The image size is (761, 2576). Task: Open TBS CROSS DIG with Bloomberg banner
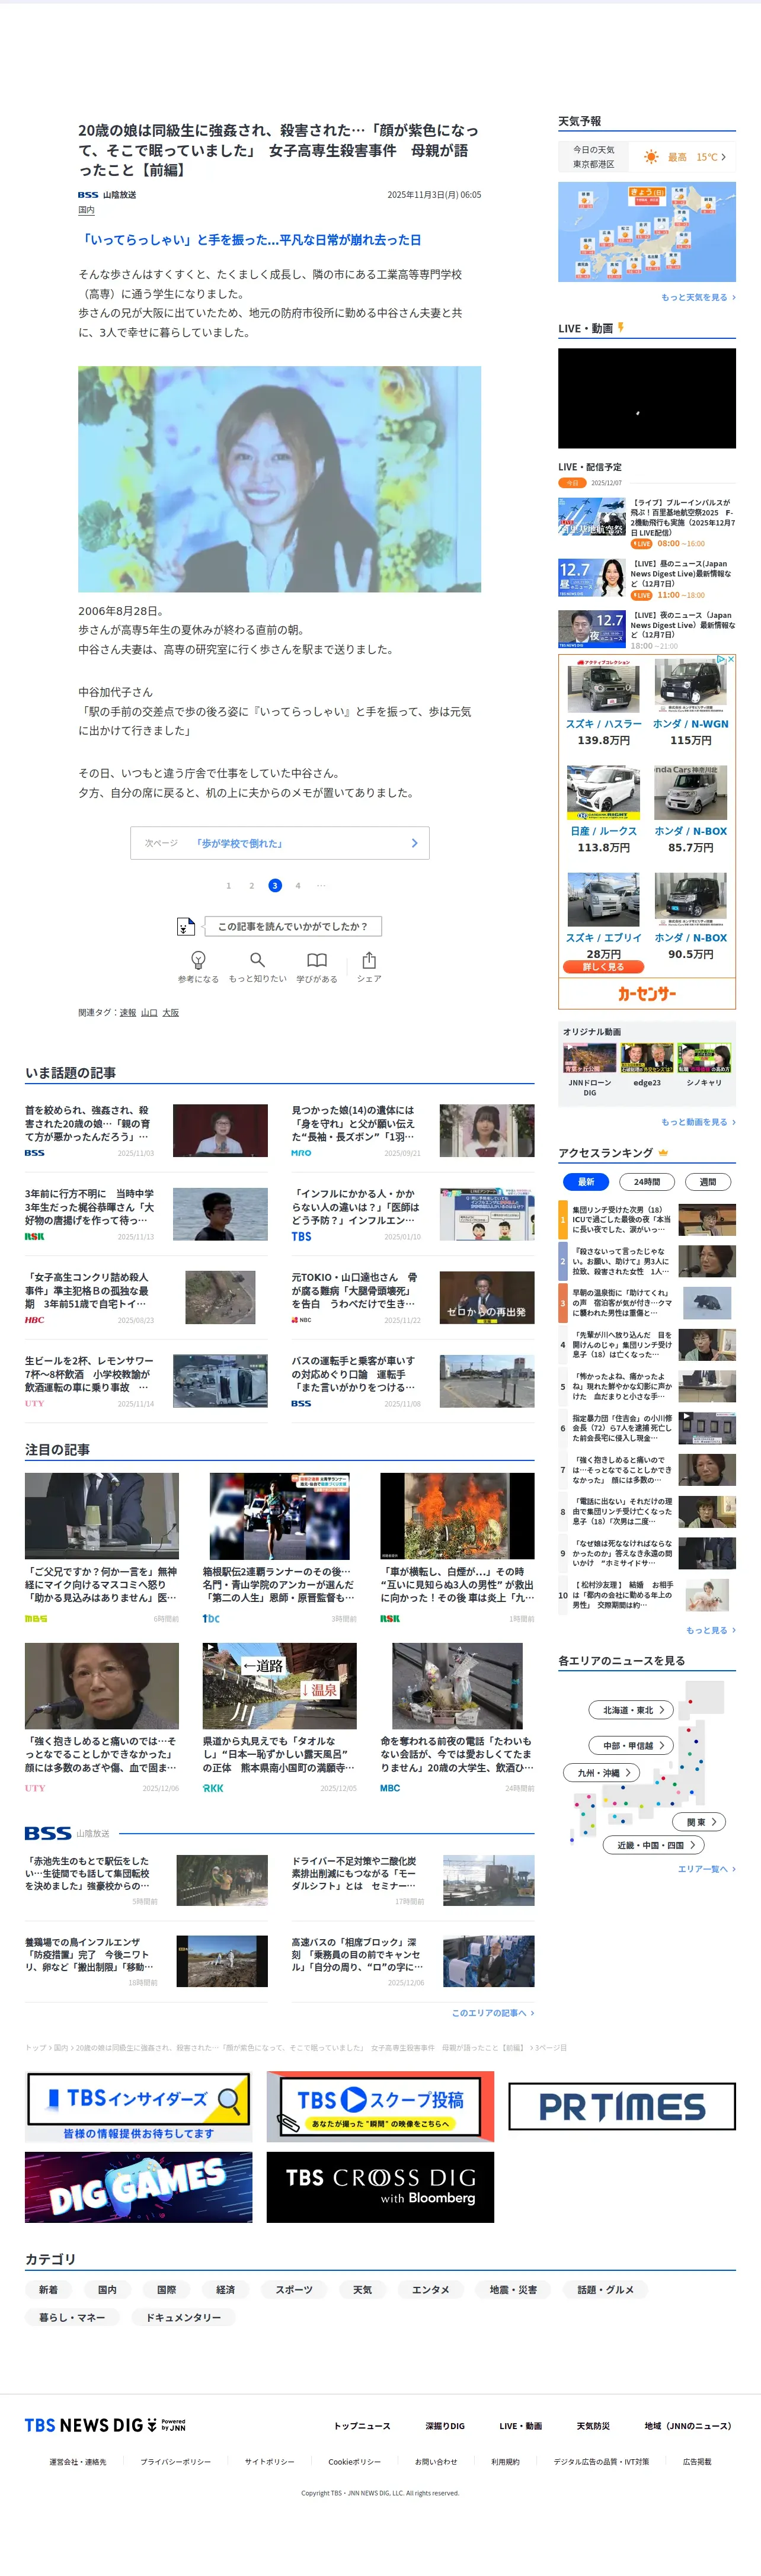380,2187
